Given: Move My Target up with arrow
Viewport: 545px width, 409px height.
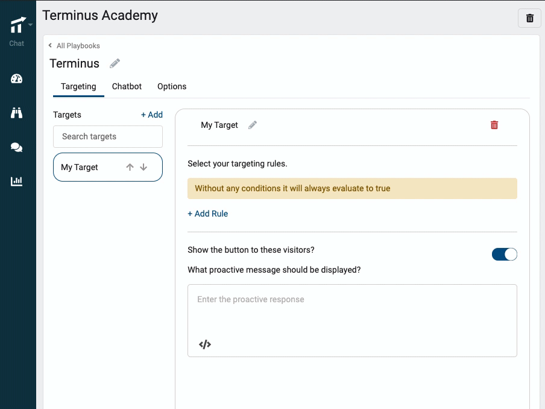Looking at the screenshot, I should coord(130,167).
